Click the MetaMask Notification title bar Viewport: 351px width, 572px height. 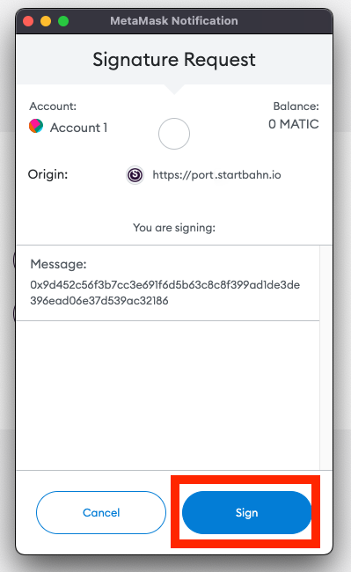174,21
